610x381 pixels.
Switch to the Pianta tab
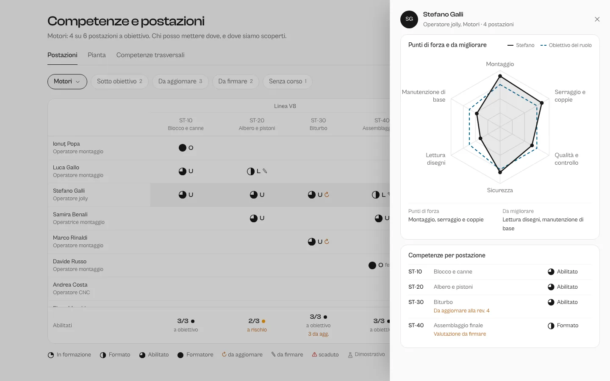pos(97,55)
